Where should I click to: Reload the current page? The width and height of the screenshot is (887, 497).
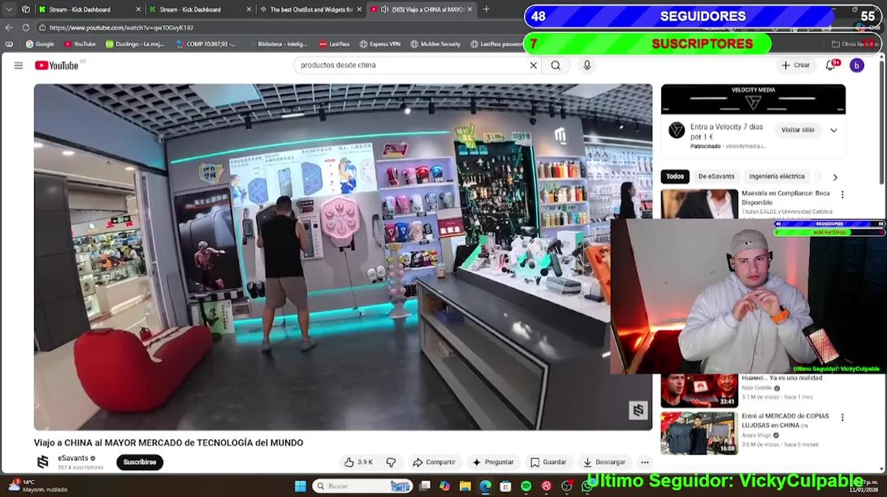coord(26,27)
